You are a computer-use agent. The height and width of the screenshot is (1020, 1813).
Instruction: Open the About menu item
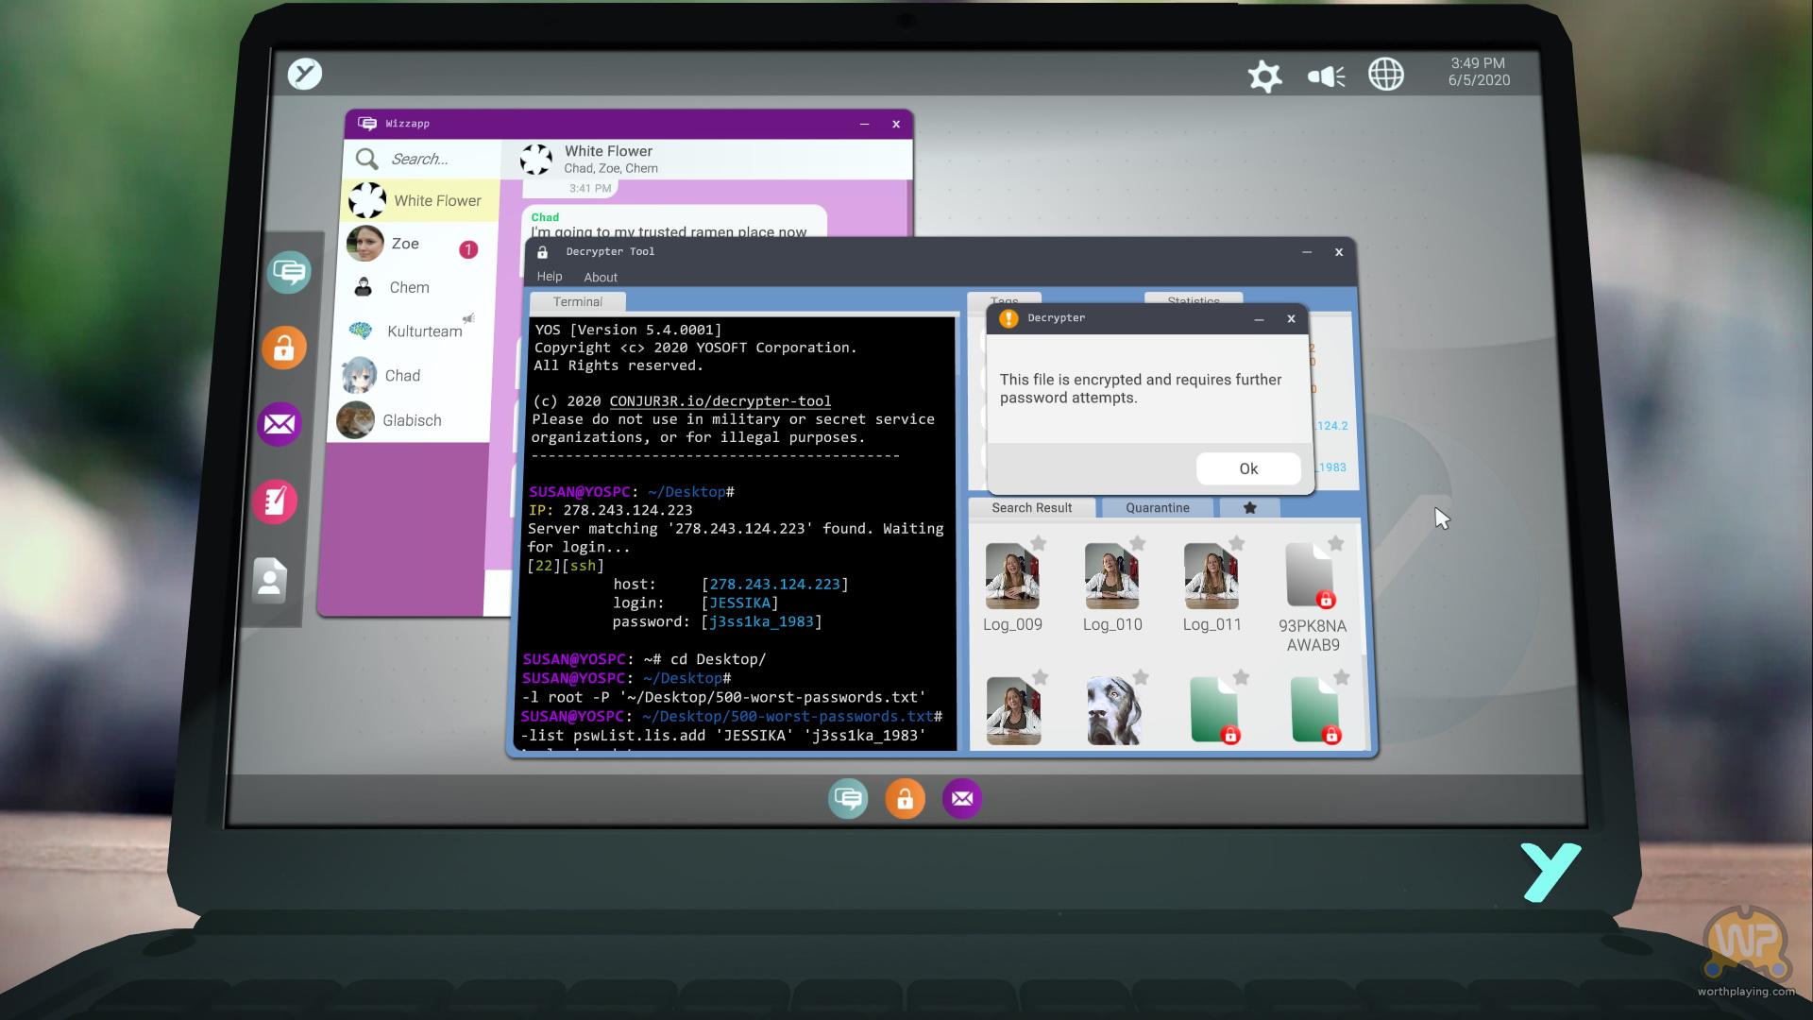pyautogui.click(x=601, y=278)
